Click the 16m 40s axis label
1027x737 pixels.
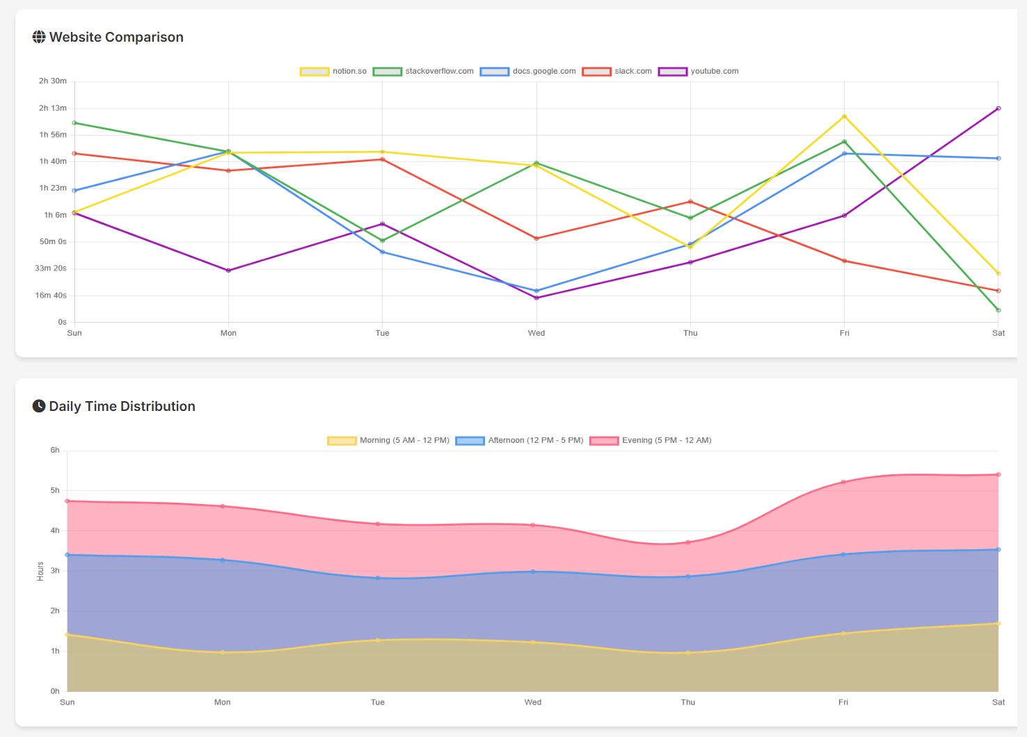coord(51,295)
